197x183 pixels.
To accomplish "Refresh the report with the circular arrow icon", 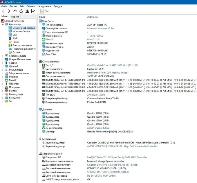I will click(21, 11).
